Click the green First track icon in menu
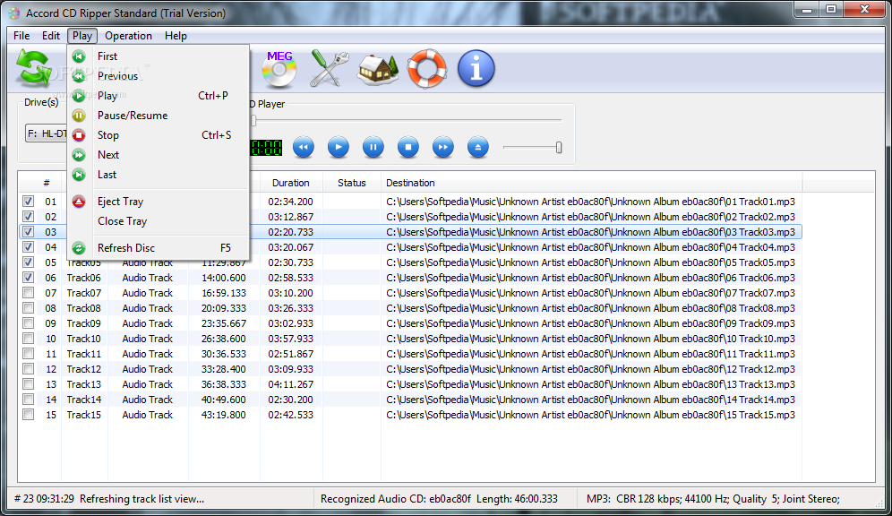The height and width of the screenshot is (516, 892). pyautogui.click(x=79, y=56)
